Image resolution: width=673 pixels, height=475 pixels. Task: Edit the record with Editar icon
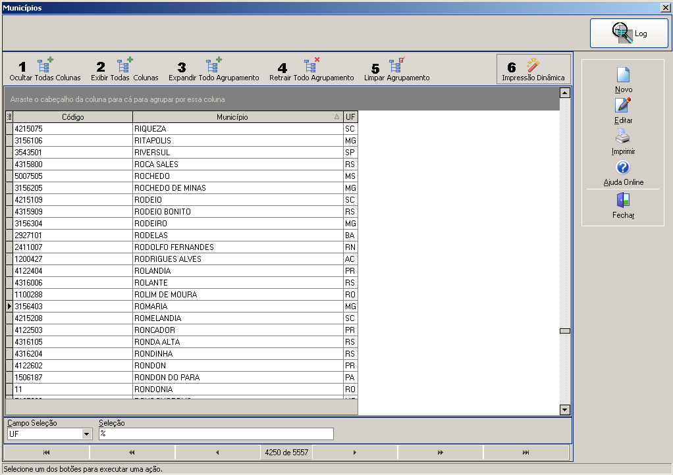(x=623, y=105)
